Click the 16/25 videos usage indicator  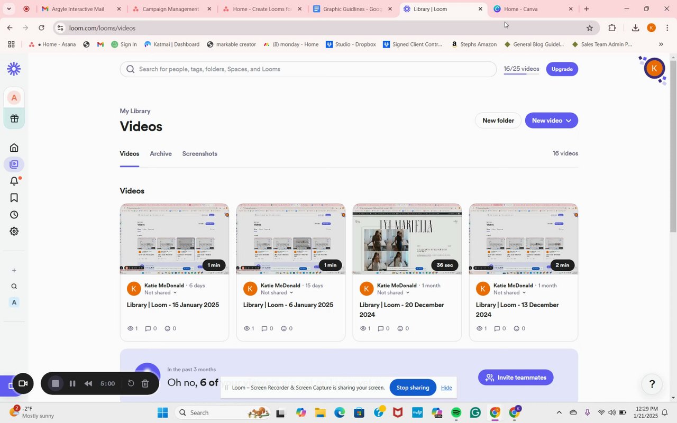pyautogui.click(x=521, y=69)
